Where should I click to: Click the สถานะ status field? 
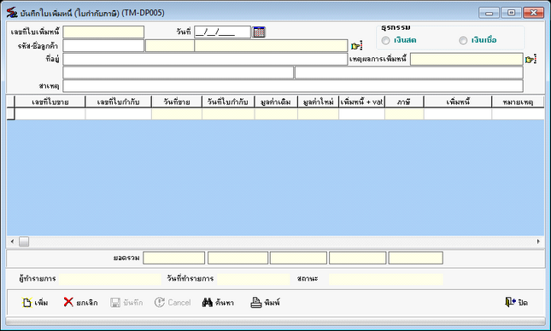coord(386,279)
